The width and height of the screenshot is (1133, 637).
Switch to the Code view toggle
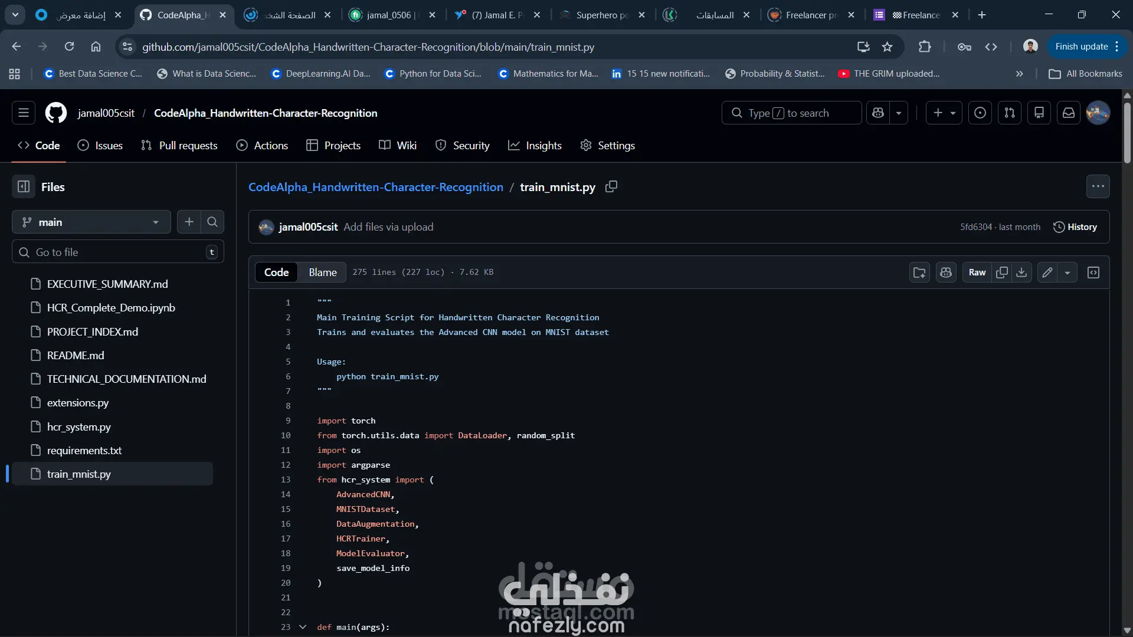pyautogui.click(x=276, y=272)
